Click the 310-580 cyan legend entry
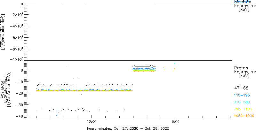 point(242,102)
